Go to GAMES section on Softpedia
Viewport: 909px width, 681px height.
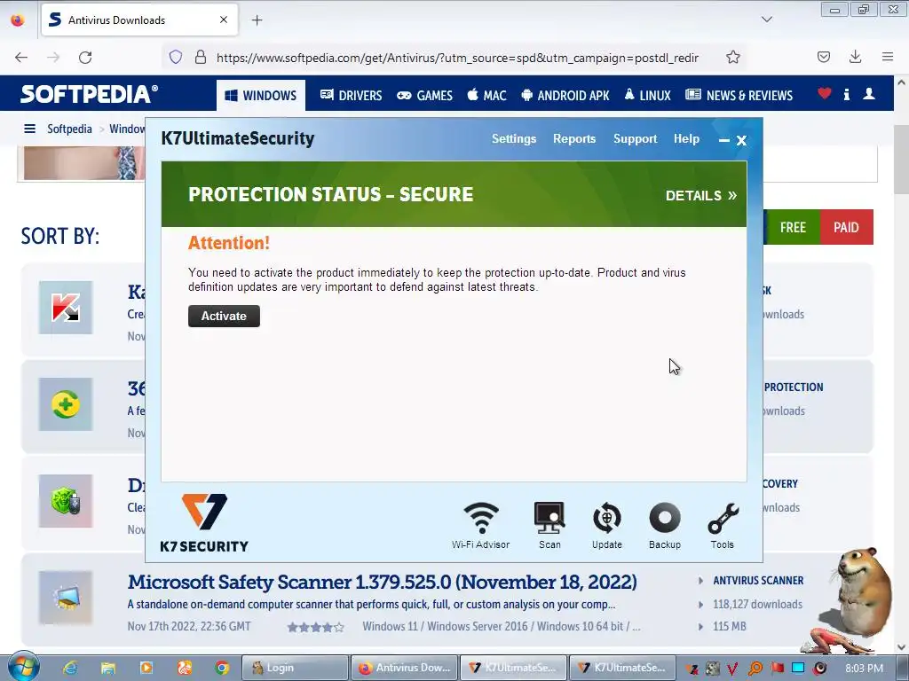click(425, 96)
